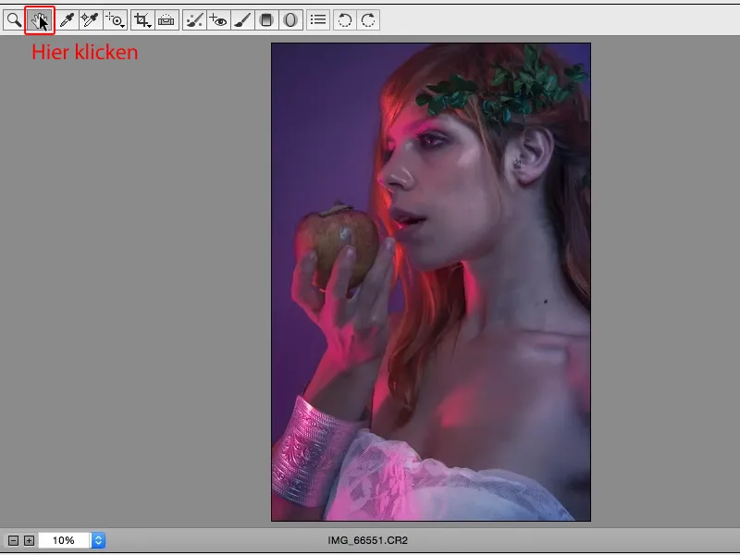Viewport: 740px width, 555px height.
Task: Select the Hand tool
Action: tap(40, 20)
